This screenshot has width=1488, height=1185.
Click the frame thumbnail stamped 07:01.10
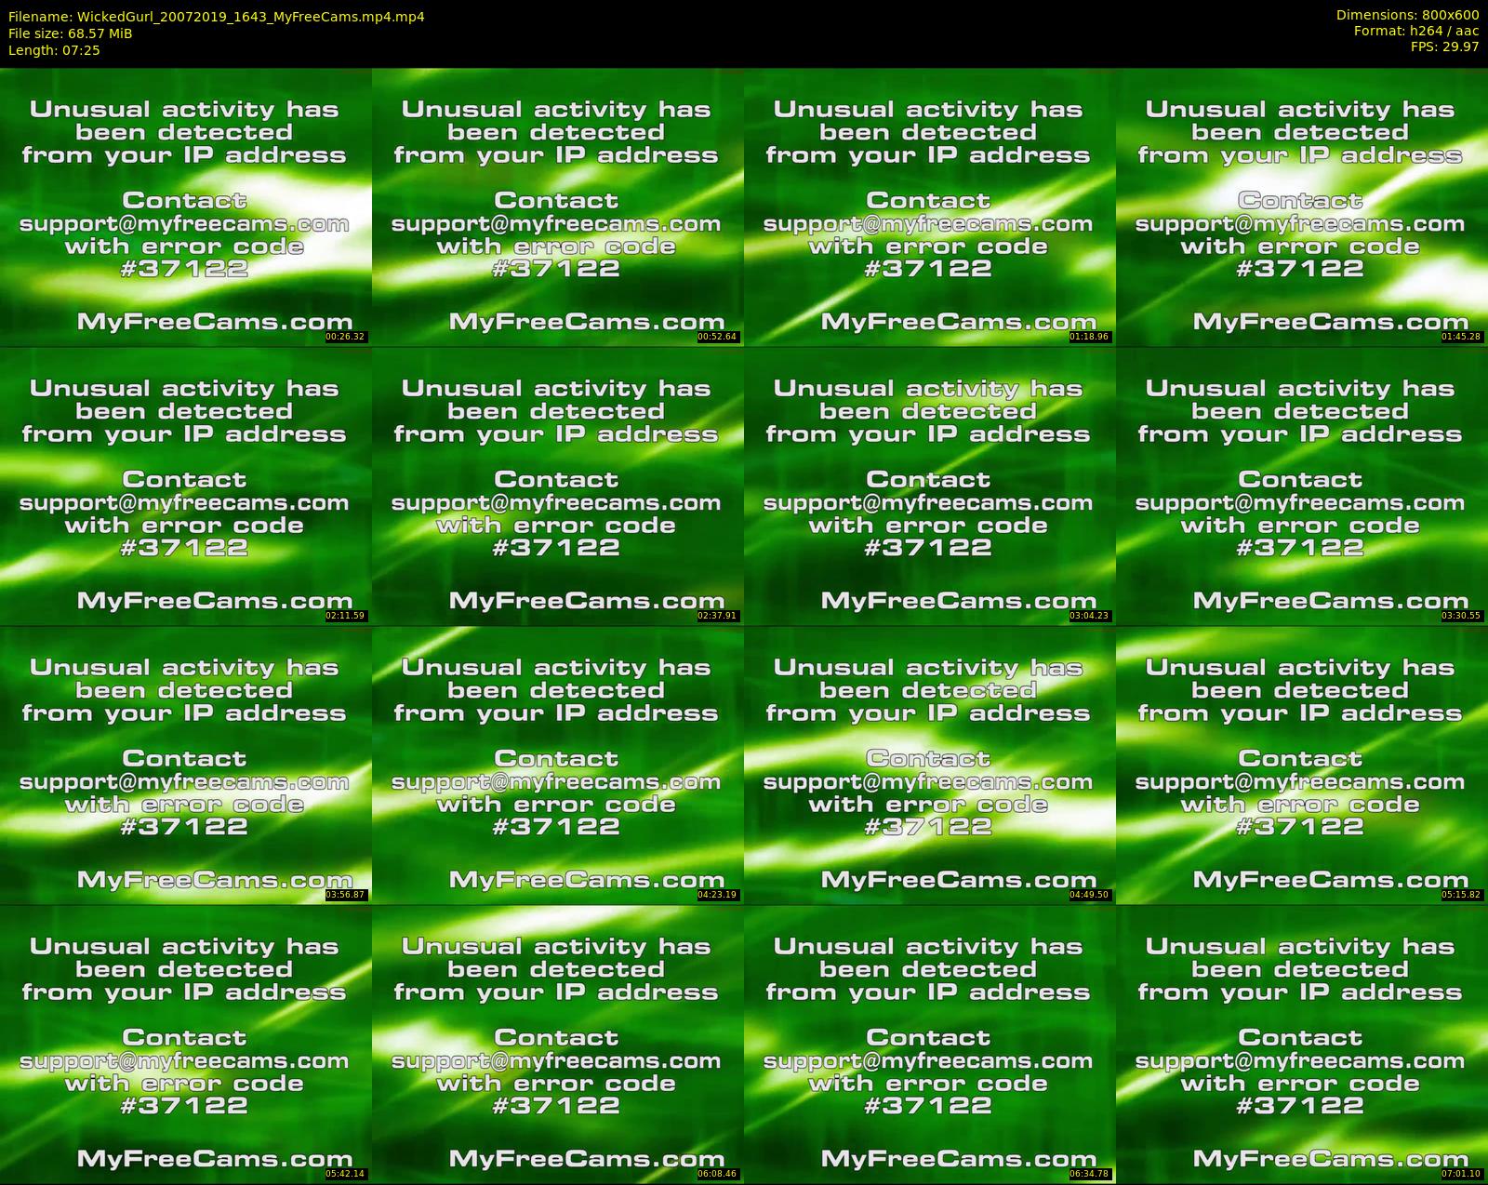pyautogui.click(x=1302, y=1044)
